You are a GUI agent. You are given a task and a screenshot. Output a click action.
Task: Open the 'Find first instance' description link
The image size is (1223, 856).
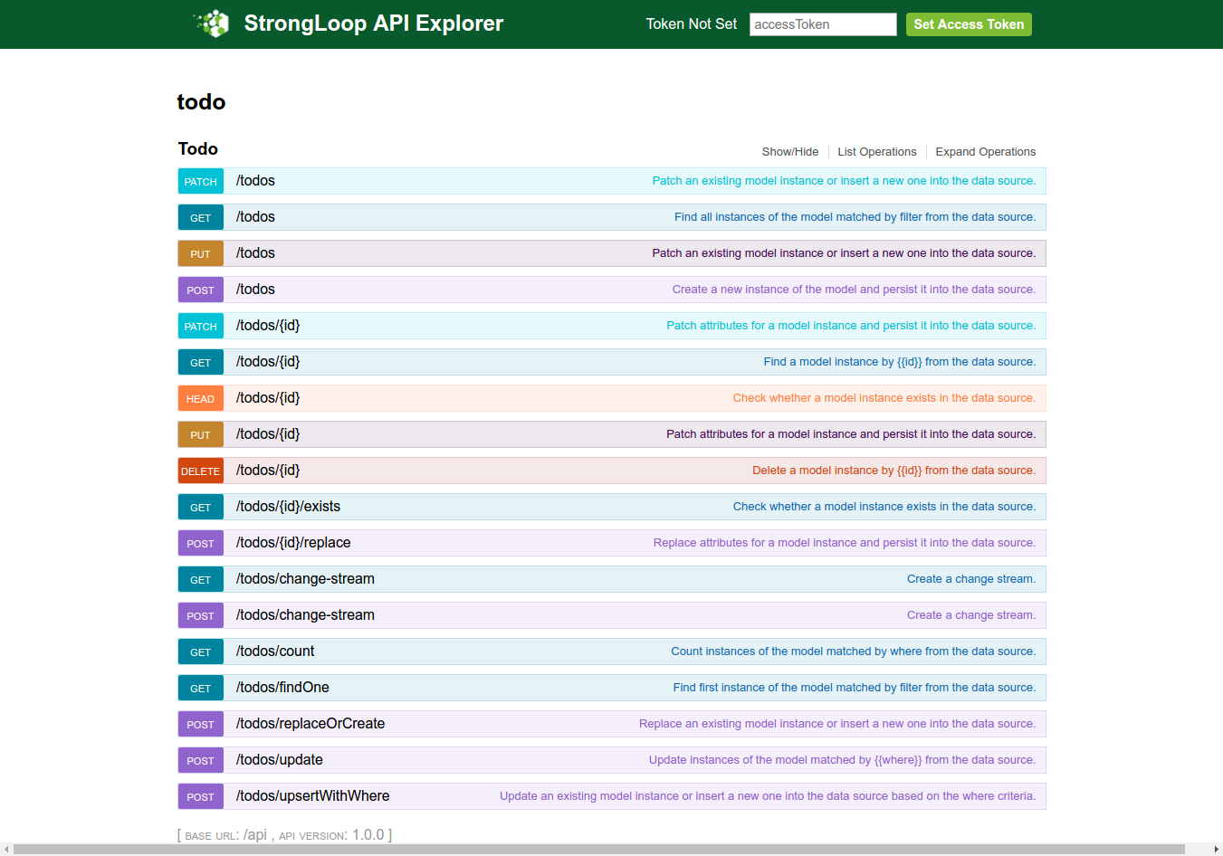854,688
